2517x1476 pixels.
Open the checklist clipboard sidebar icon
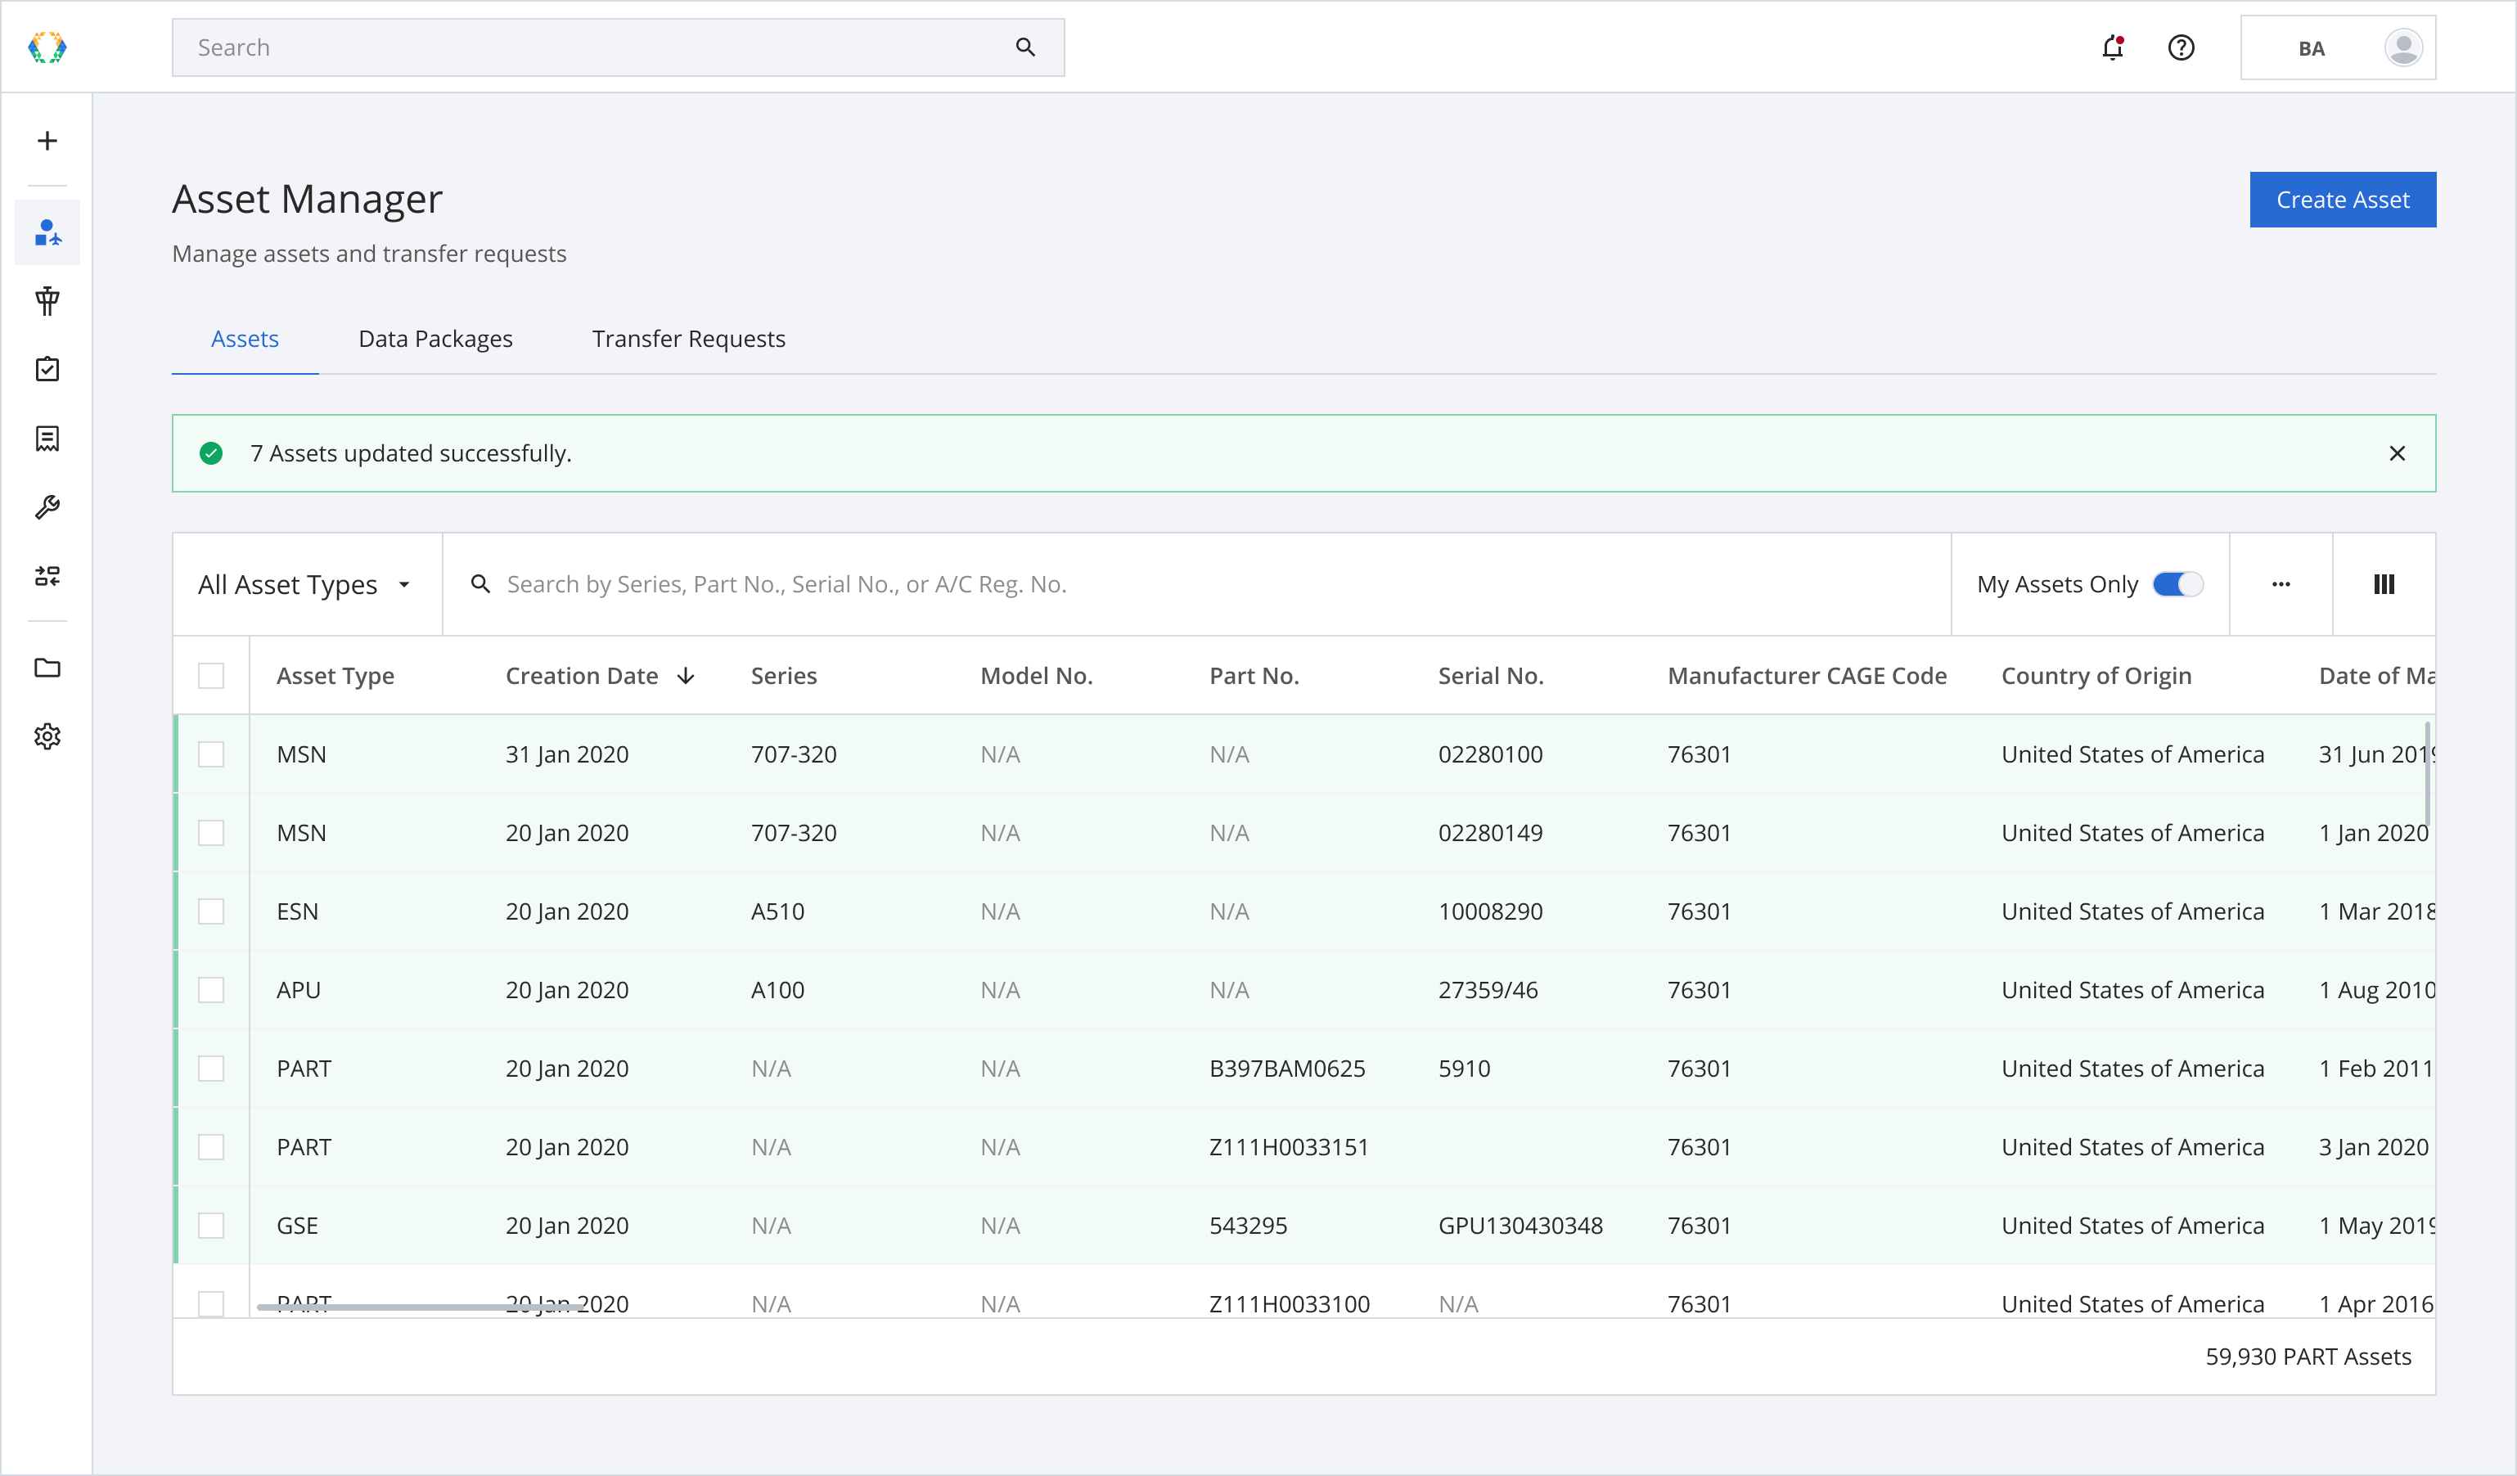click(47, 370)
